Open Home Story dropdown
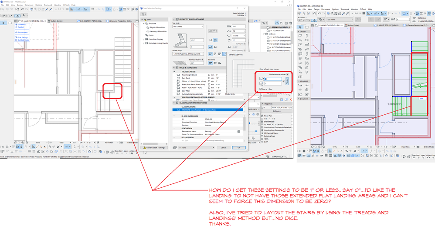This screenshot has width=435, height=246. pyautogui.click(x=188, y=54)
